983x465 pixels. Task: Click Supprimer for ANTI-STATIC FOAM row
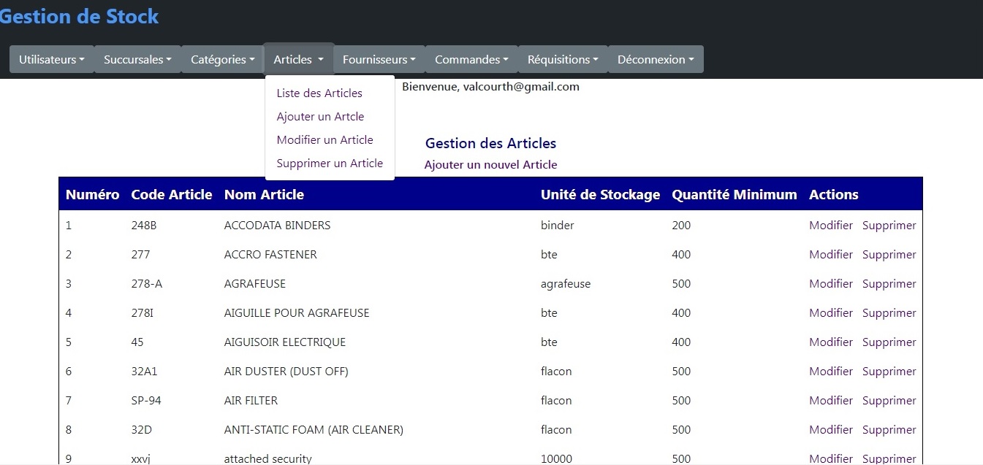click(889, 430)
